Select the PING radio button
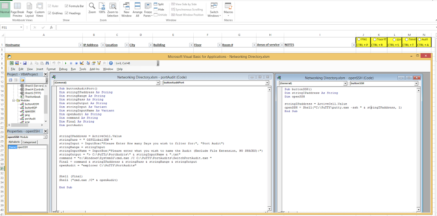The width and height of the screenshot is (437, 216). coord(358,40)
